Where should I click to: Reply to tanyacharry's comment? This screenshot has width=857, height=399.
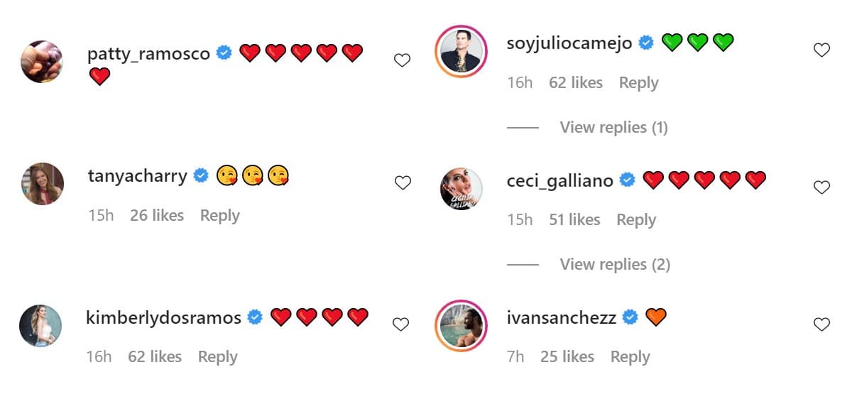click(219, 215)
